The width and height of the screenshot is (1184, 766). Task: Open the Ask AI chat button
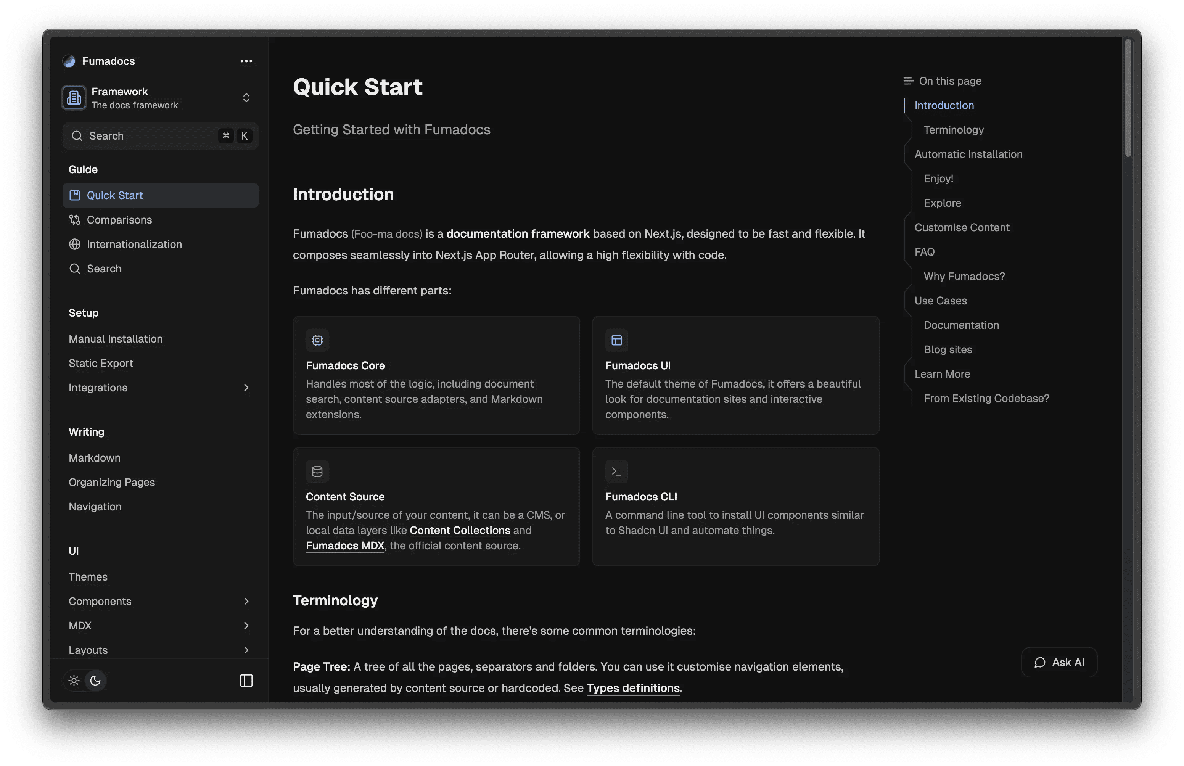click(1059, 663)
